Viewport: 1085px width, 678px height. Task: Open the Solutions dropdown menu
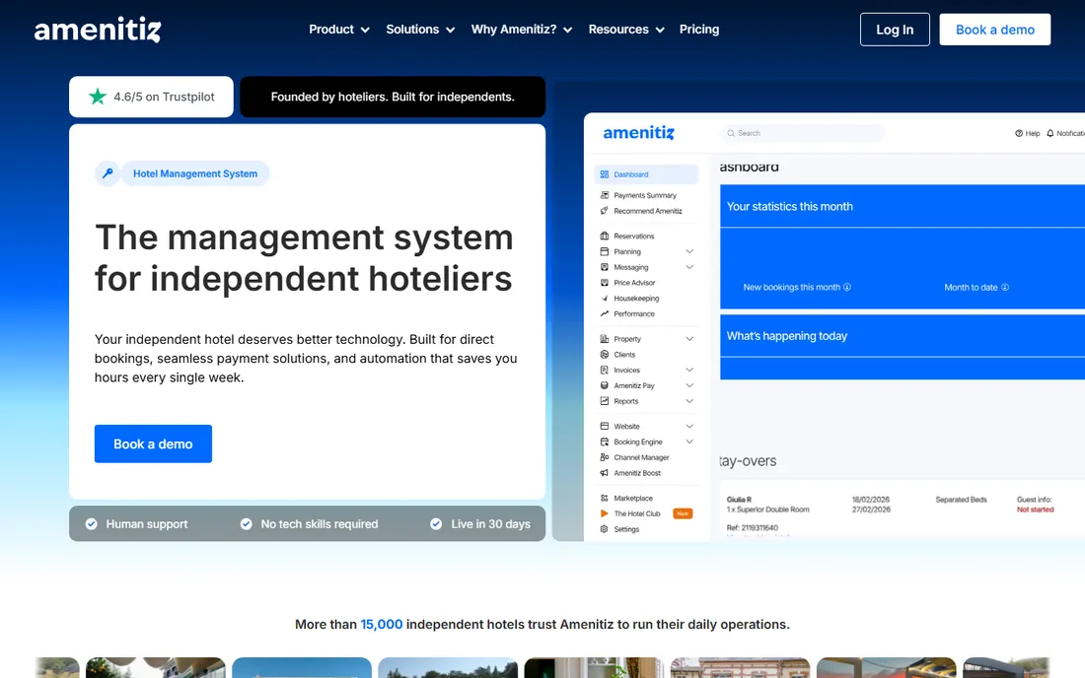420,29
